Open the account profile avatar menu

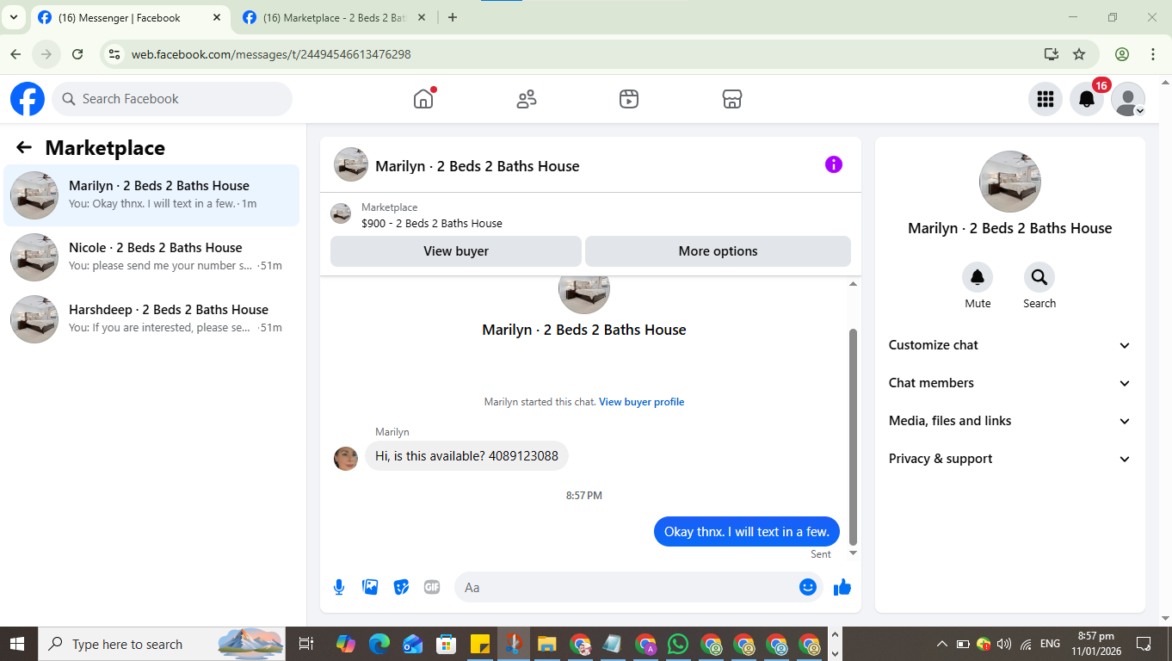pyautogui.click(x=1128, y=99)
